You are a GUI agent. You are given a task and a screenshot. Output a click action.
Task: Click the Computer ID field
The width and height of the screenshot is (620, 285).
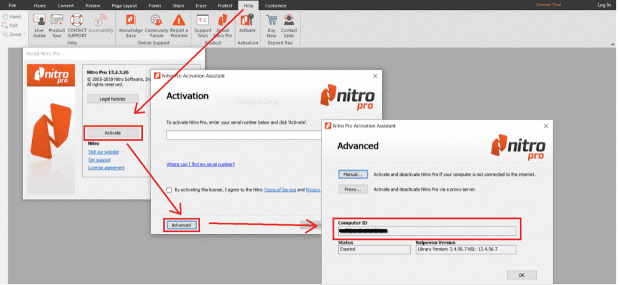point(427,231)
